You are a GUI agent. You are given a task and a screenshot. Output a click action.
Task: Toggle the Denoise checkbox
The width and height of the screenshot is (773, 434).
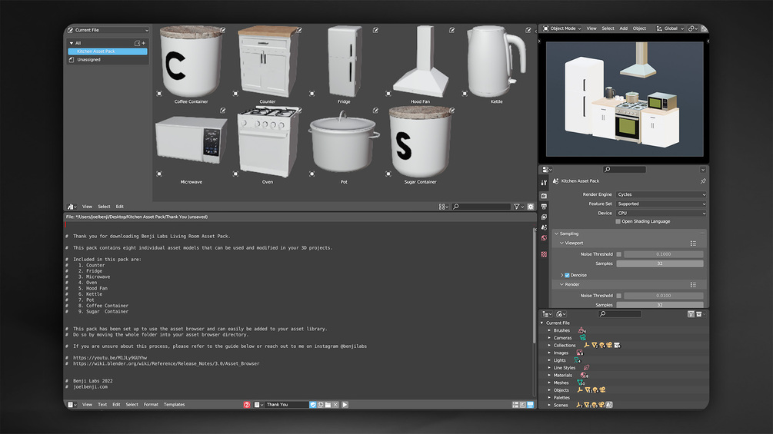[x=567, y=275]
